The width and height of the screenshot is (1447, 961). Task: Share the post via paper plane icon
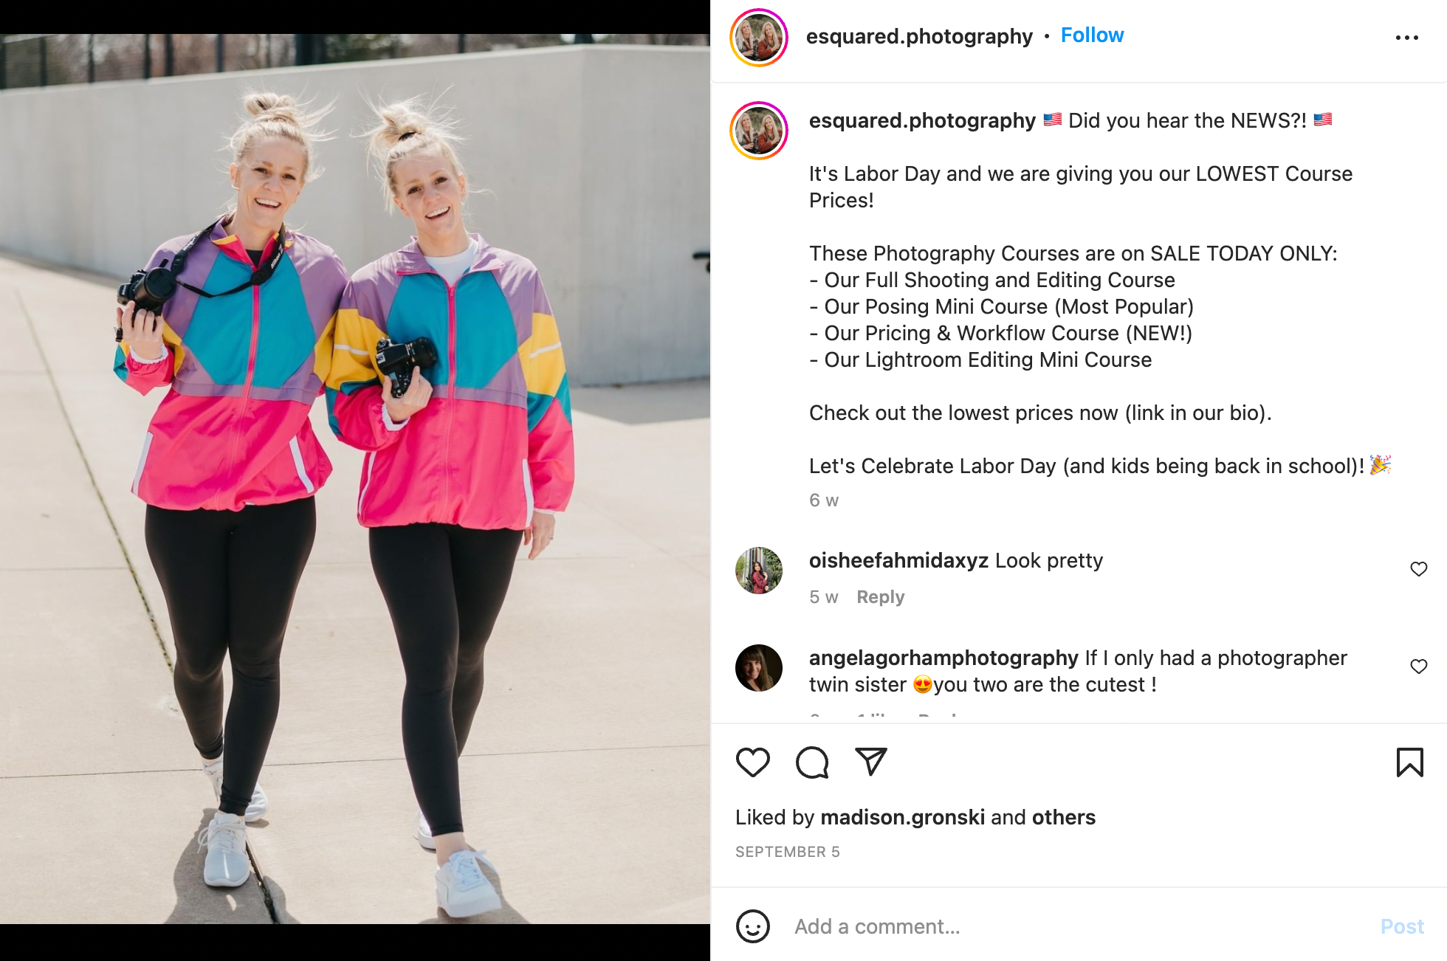pyautogui.click(x=870, y=761)
